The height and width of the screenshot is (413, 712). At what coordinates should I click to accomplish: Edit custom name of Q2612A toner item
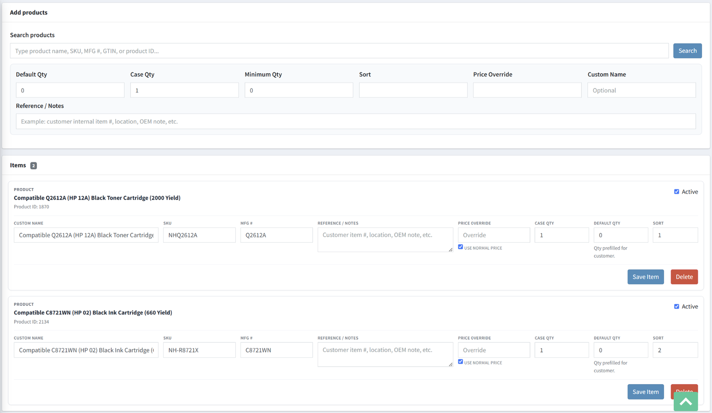[86, 235]
